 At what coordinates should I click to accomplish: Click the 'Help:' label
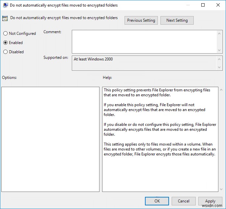pos(107,78)
